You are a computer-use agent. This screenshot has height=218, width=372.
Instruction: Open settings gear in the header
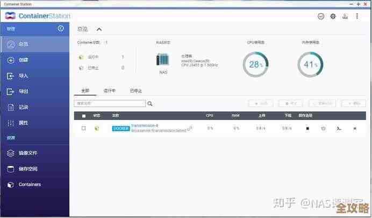333,16
